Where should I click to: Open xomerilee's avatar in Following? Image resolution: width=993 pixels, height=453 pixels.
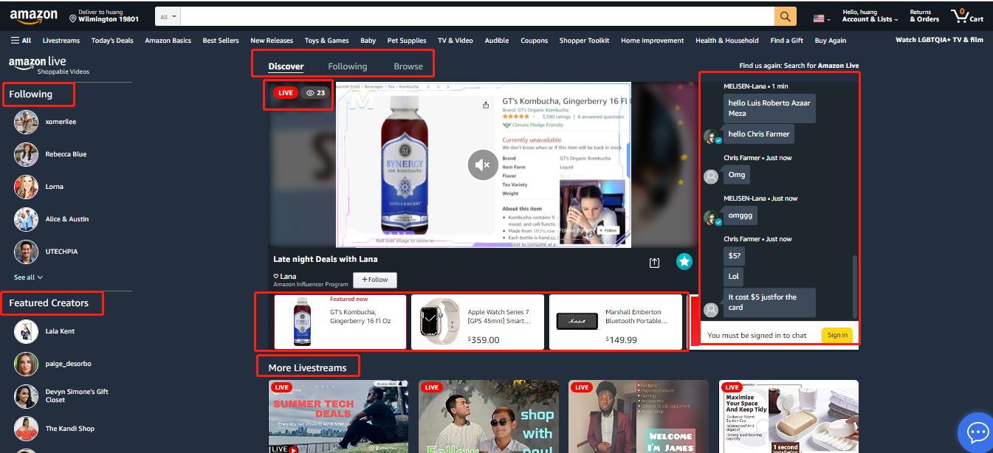point(26,122)
